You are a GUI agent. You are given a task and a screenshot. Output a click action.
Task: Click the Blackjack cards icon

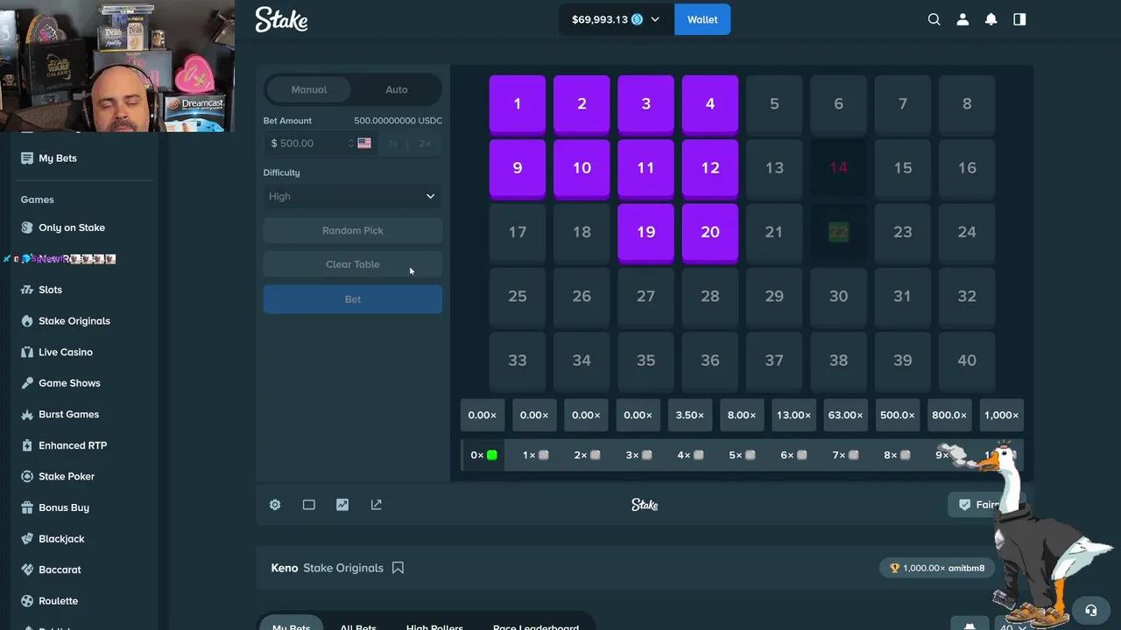[27, 539]
